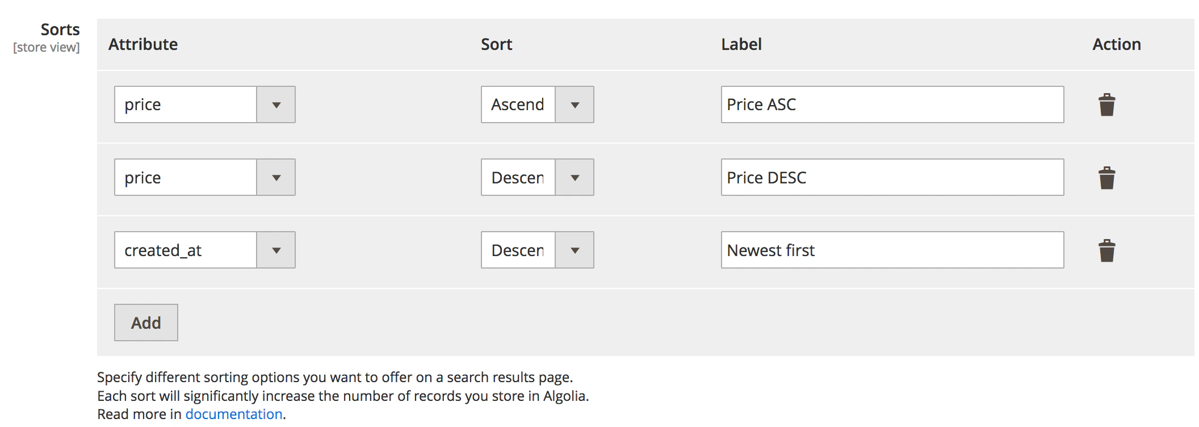
Task: Open the documentation link
Action: point(233,414)
